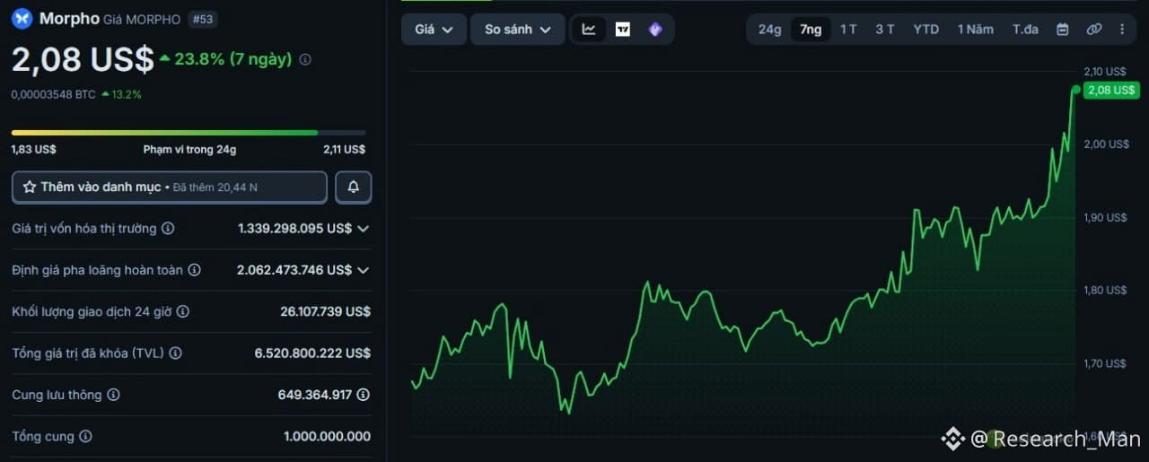Image resolution: width=1149 pixels, height=462 pixels.
Task: Click the 1,83 US$ low value
Action: tap(33, 150)
